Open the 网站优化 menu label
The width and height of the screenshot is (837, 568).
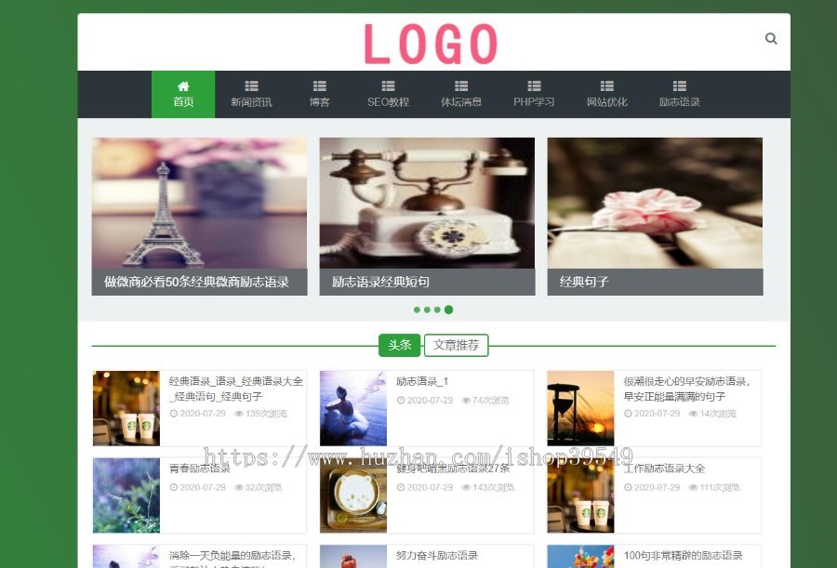coord(607,102)
